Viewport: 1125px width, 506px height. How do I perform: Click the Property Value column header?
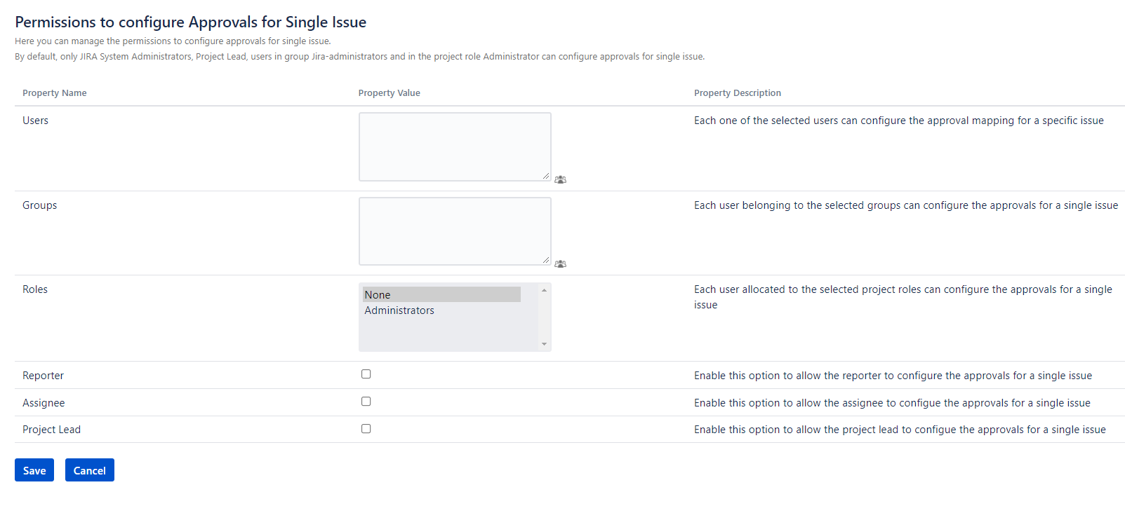389,93
